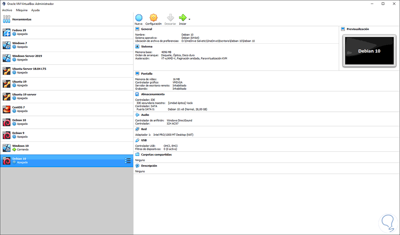Select Herramientas tools icon
This screenshot has height=235, width=400.
pyautogui.click(x=7, y=19)
